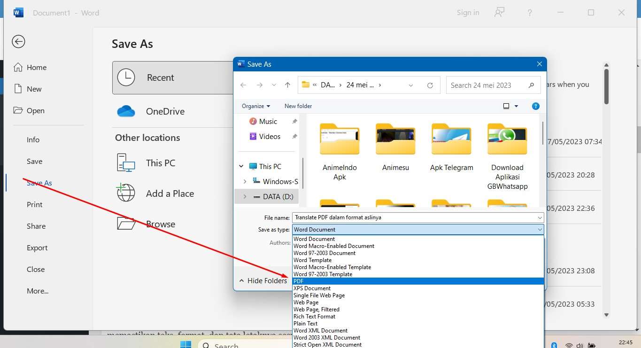641x348 pixels.
Task: Click the 24 mei breadcrumb segment
Action: (360, 85)
